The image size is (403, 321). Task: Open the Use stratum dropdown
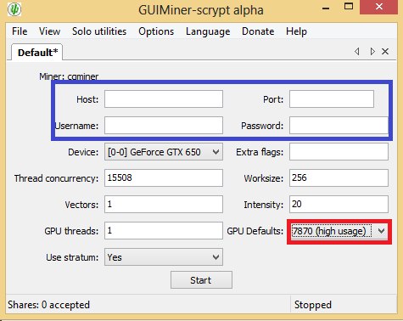164,257
